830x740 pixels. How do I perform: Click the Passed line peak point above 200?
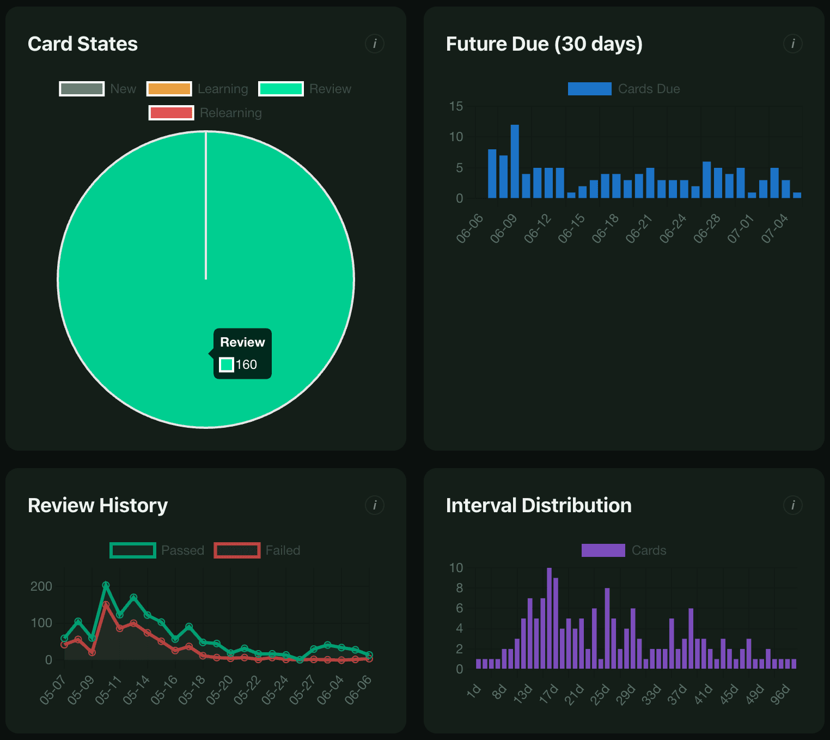[106, 585]
